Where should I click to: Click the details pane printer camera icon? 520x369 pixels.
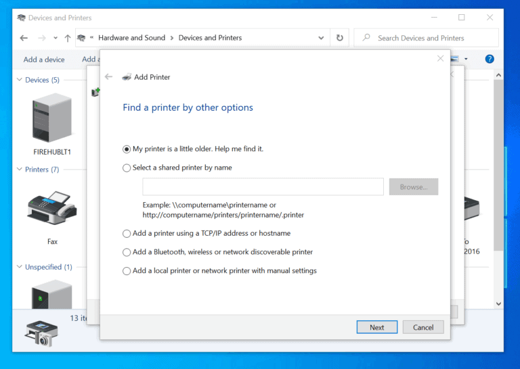pos(41,333)
